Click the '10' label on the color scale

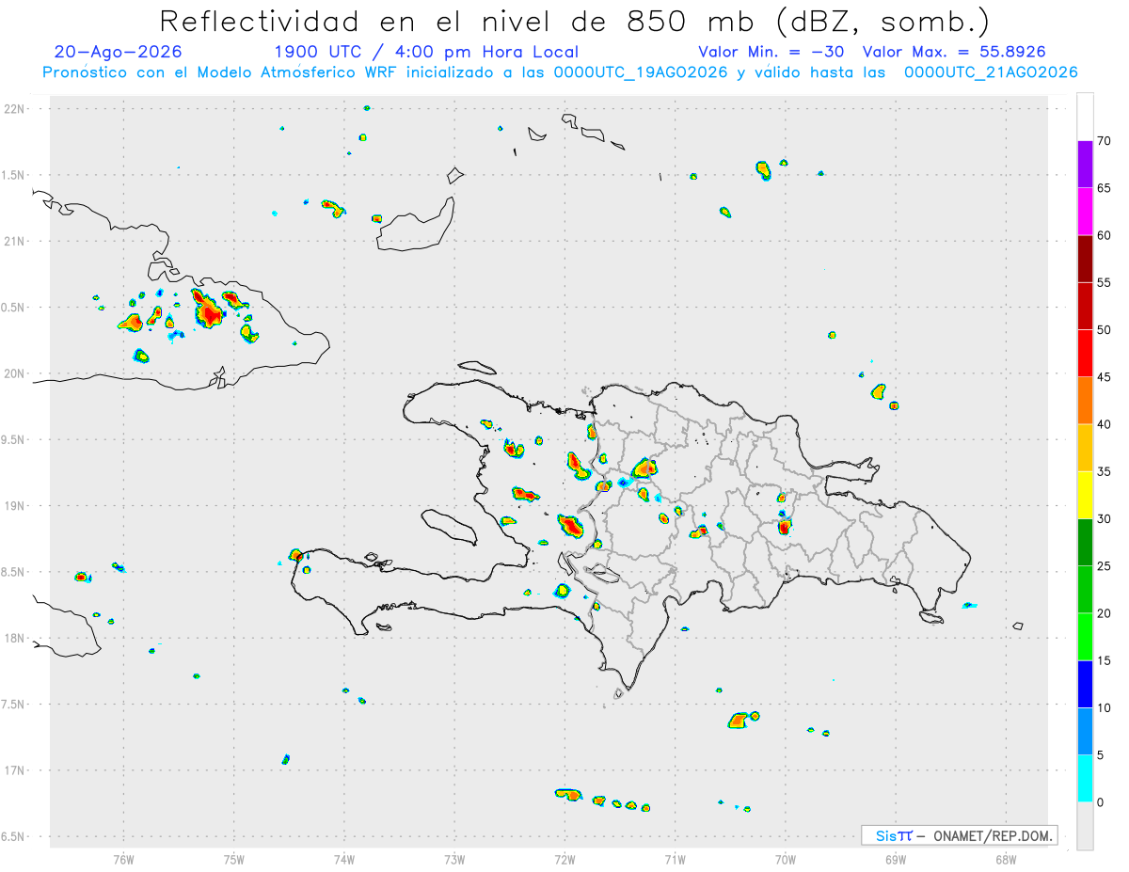1103,708
